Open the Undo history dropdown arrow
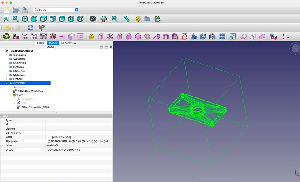This screenshot has height=182, width=300. pos(11,29)
